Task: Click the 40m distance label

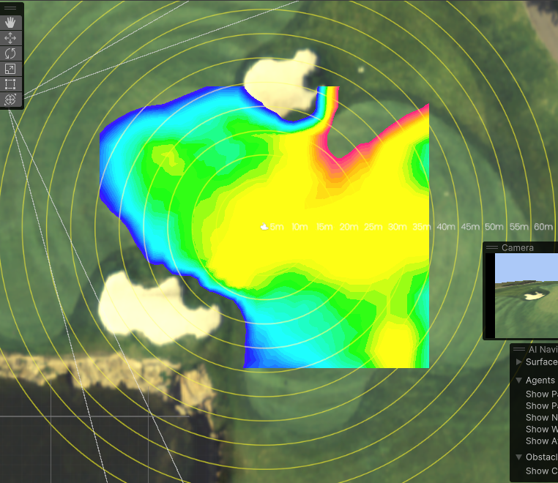Action: [x=446, y=227]
